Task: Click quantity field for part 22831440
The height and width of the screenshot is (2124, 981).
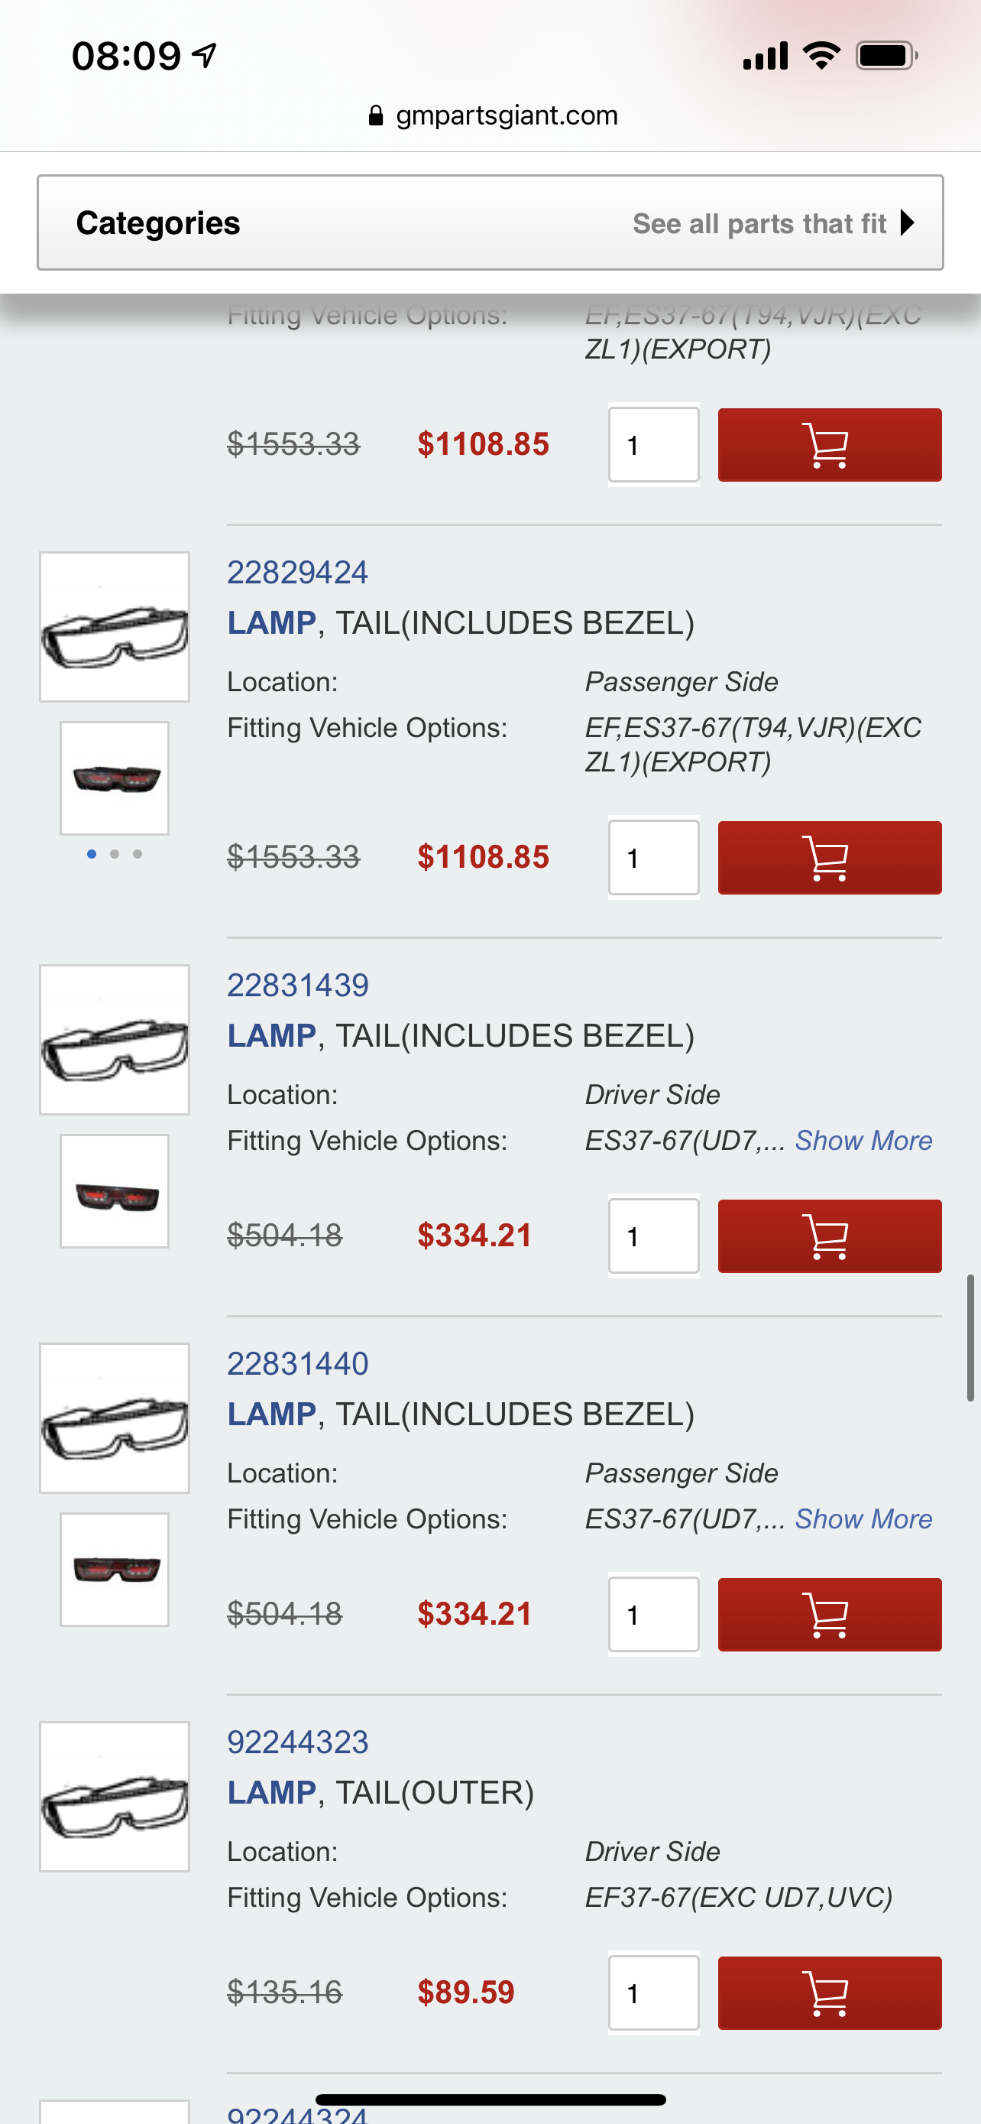Action: click(x=653, y=1615)
